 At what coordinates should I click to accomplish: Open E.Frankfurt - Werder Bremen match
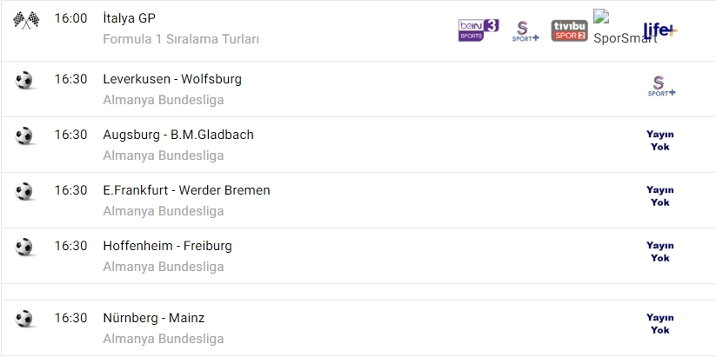point(186,190)
